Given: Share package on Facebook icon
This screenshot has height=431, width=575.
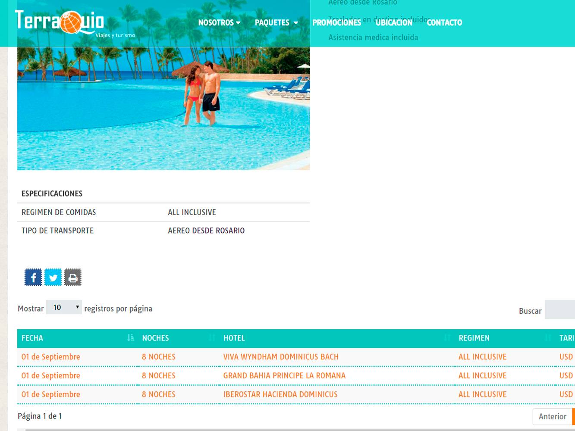Looking at the screenshot, I should tap(33, 277).
